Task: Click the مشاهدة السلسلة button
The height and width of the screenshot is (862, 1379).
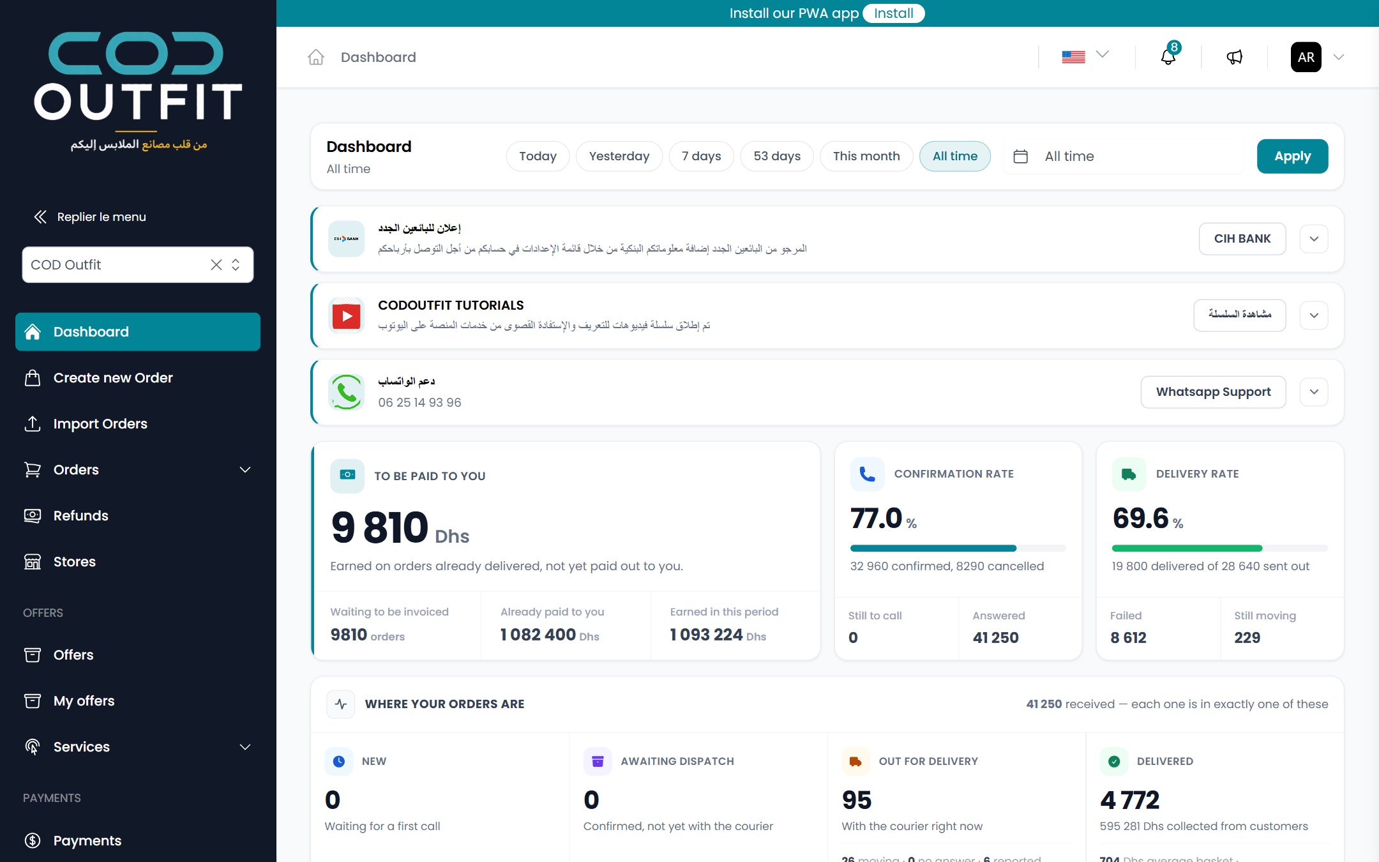Action: click(x=1240, y=315)
